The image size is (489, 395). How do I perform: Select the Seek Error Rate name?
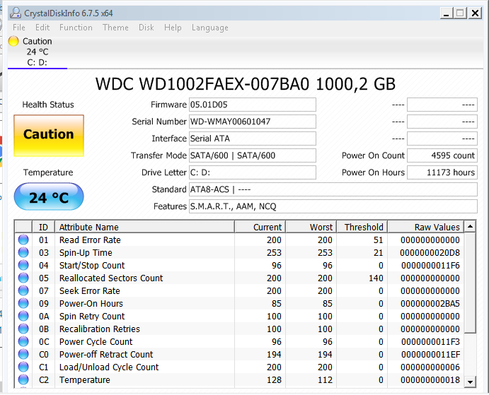point(90,290)
